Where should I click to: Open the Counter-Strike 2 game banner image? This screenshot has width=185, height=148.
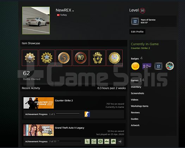pyautogui.click(x=39, y=103)
